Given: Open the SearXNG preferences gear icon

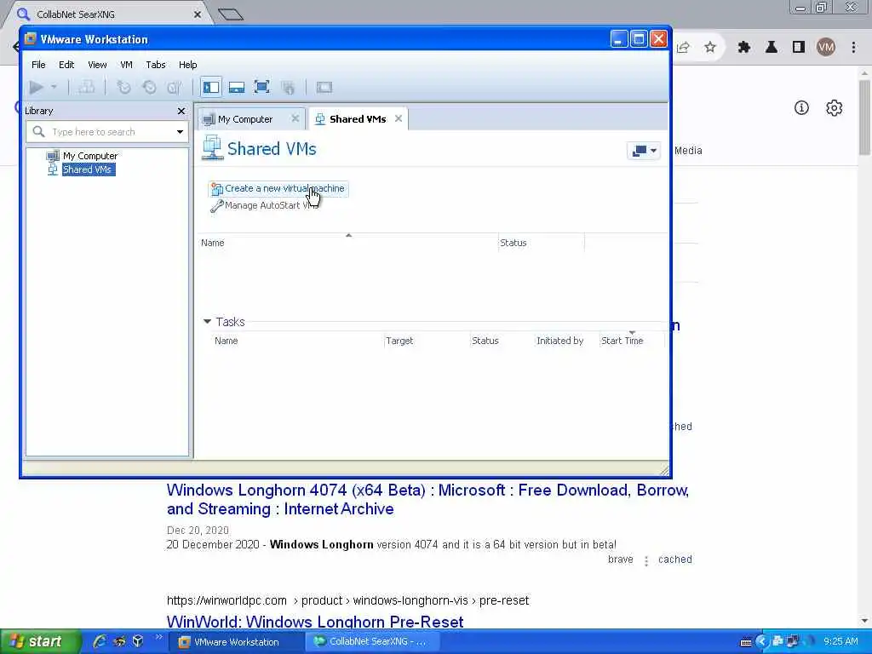Looking at the screenshot, I should coord(835,108).
